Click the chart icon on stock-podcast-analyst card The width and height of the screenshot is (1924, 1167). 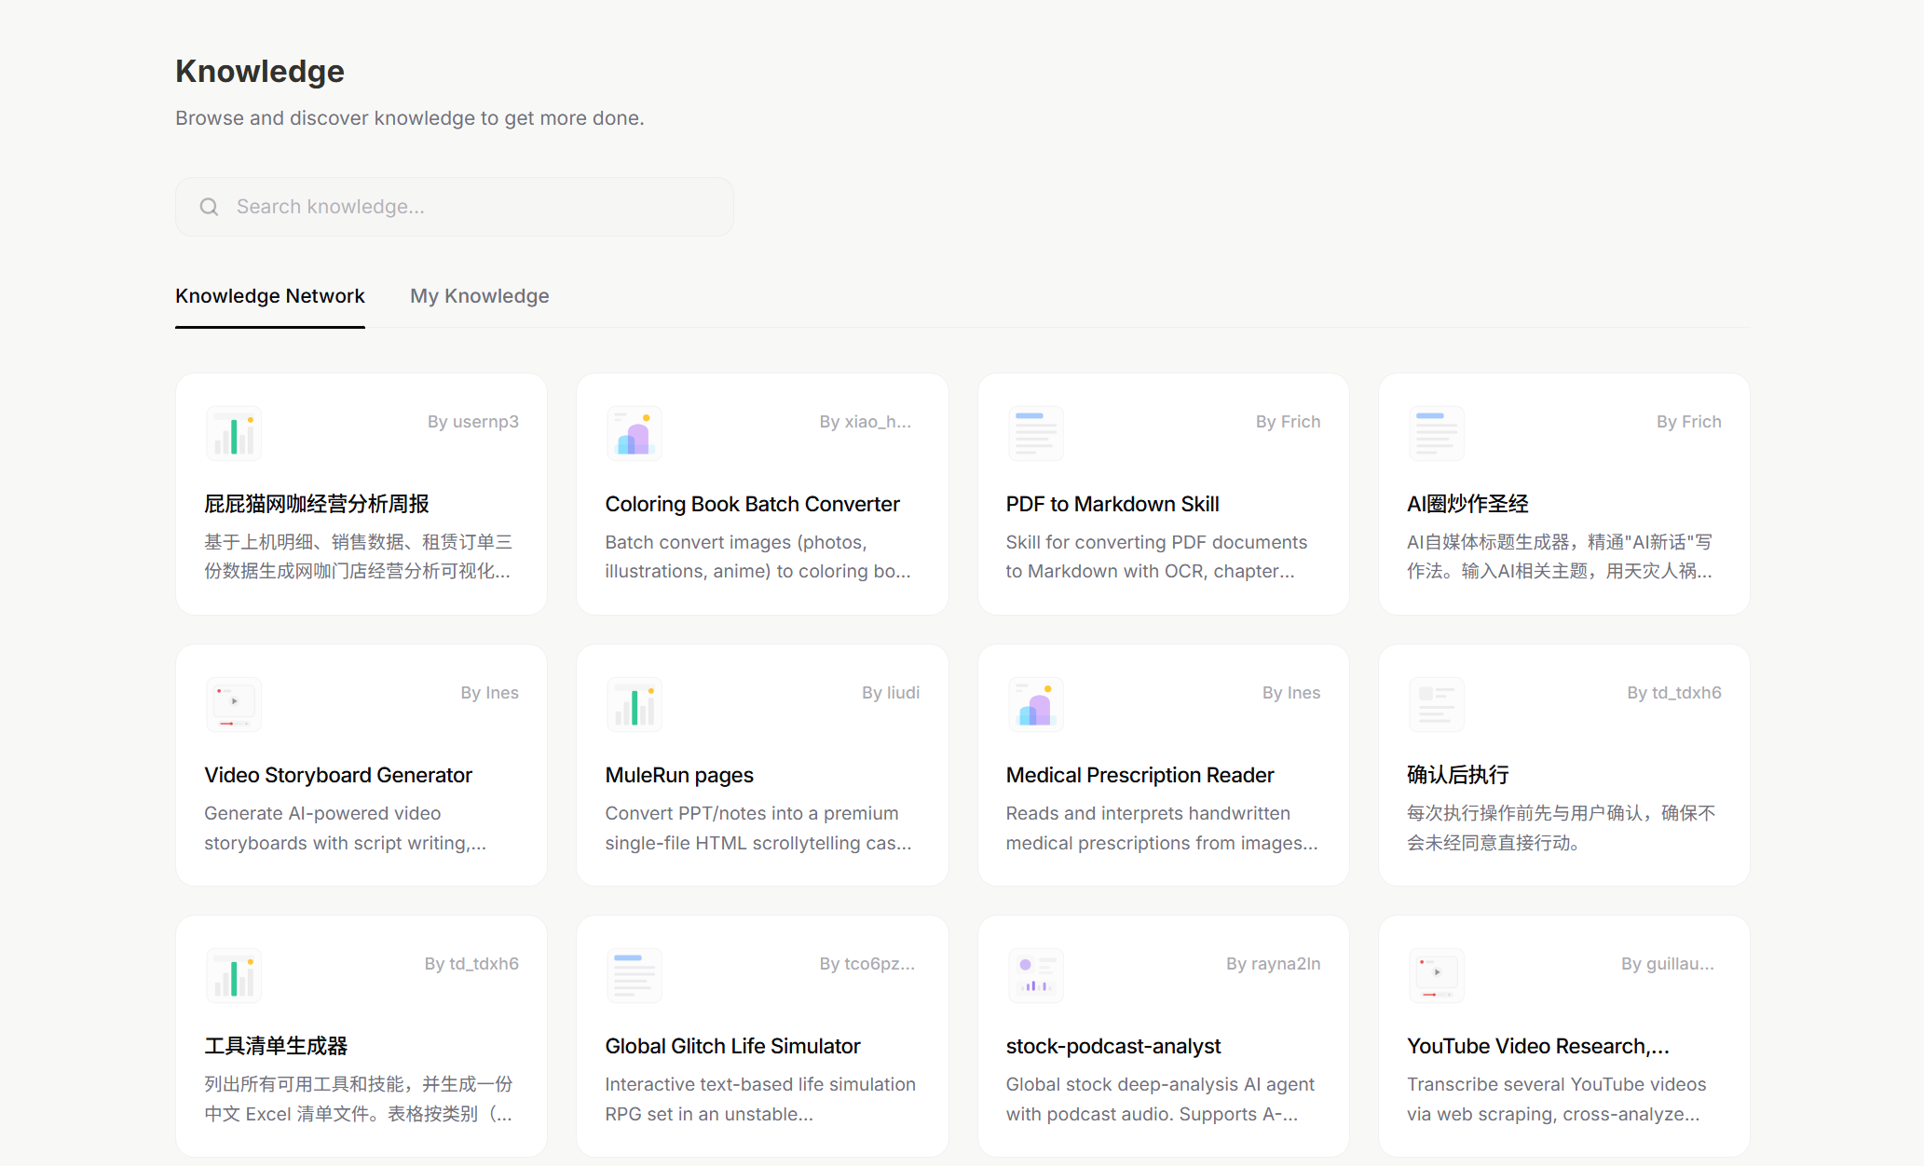(1035, 975)
